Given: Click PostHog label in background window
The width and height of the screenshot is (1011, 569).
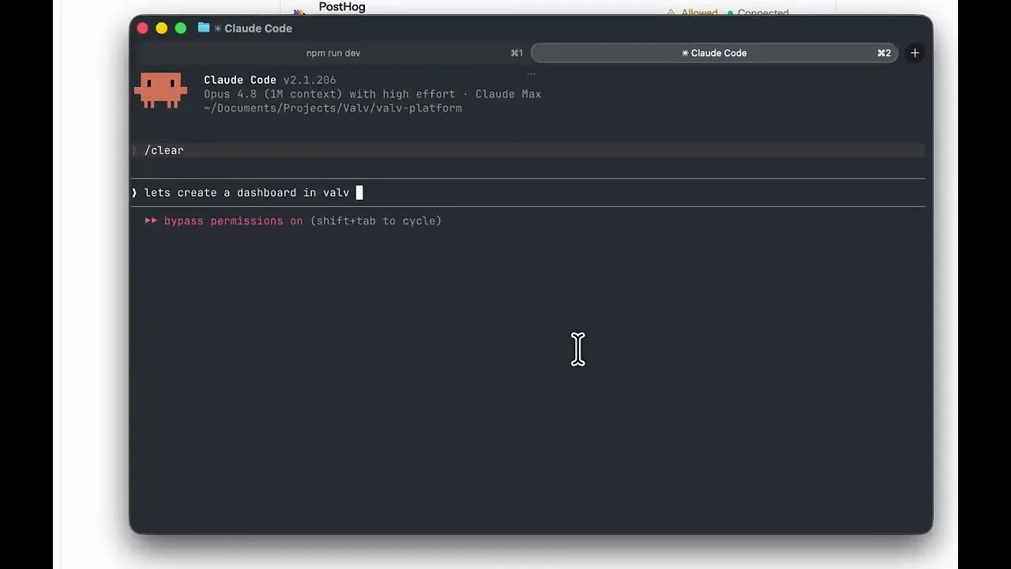Looking at the screenshot, I should (342, 7).
